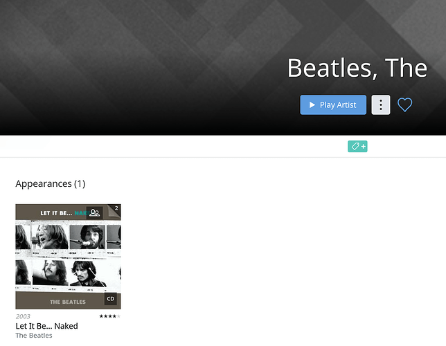This screenshot has height=346, width=446.
Task: Start playback with the Play Artist button
Action: click(x=333, y=105)
